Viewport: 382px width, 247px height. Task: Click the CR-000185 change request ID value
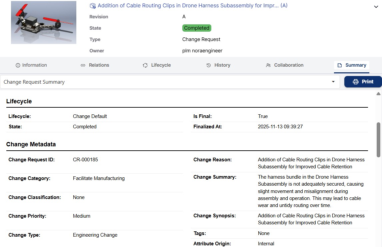(85, 160)
